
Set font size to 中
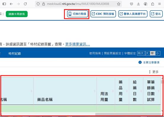[152, 53]
